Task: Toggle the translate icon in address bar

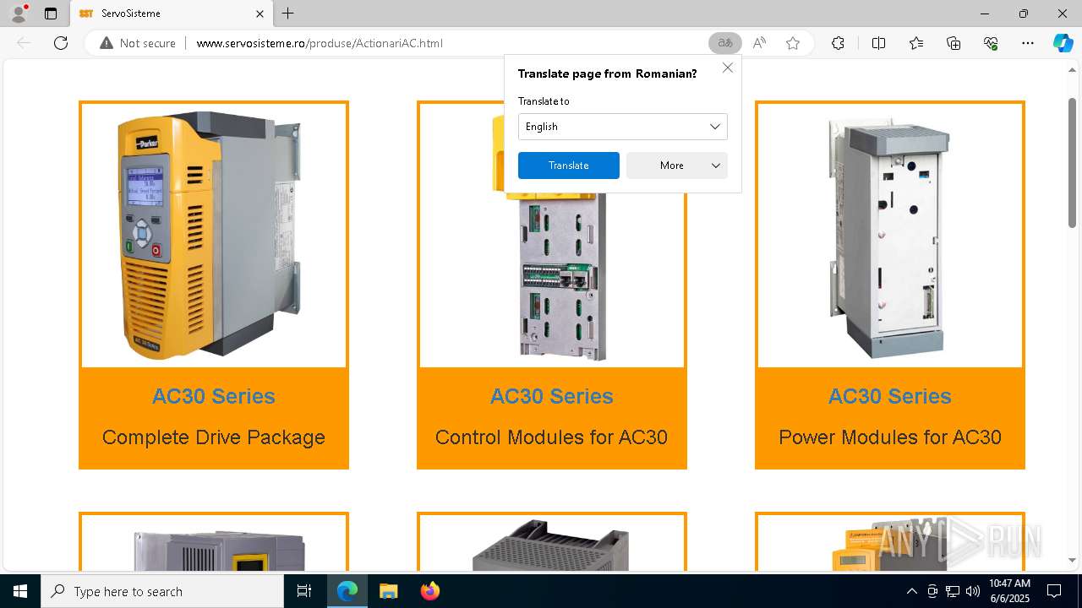Action: point(725,43)
